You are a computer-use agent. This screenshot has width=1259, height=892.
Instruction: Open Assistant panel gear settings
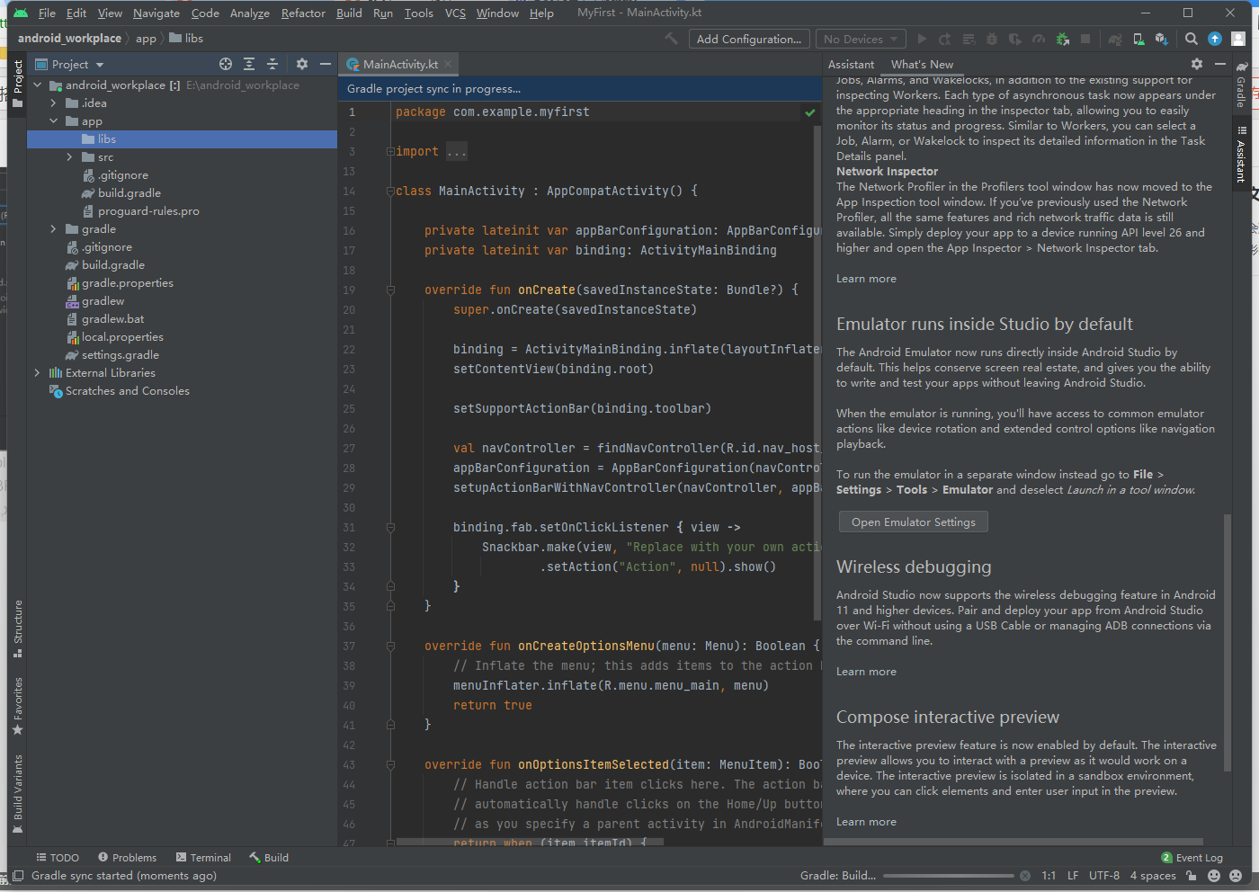[x=1197, y=64]
